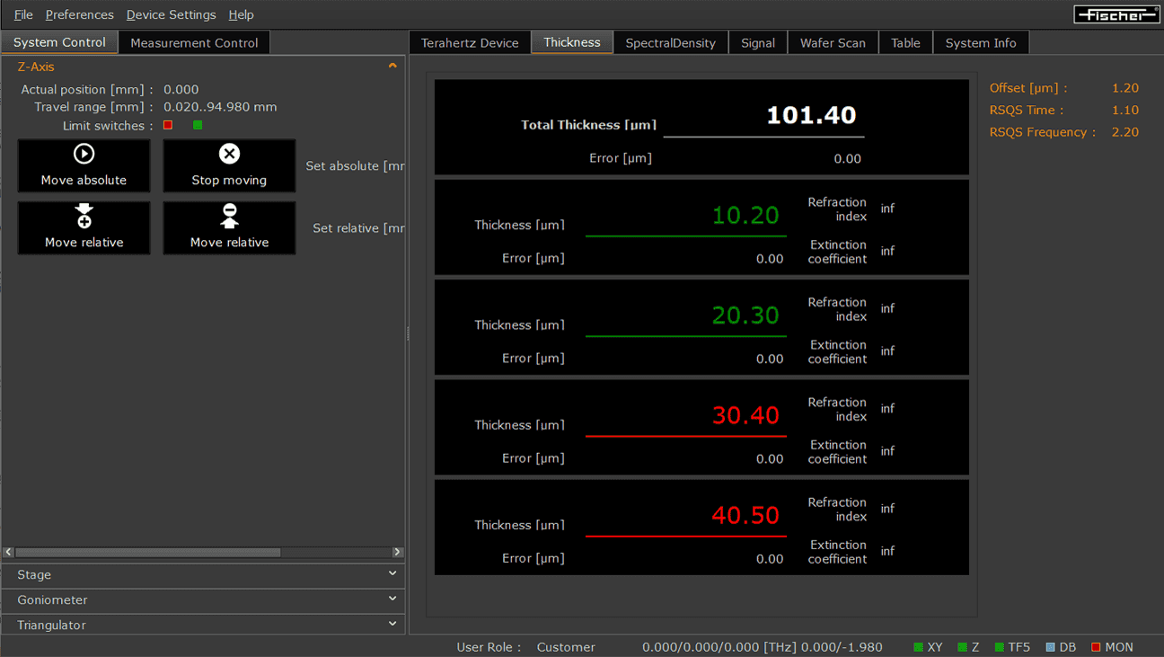Toggle the green limit switch indicator
Viewport: 1164px width, 657px height.
(x=197, y=125)
